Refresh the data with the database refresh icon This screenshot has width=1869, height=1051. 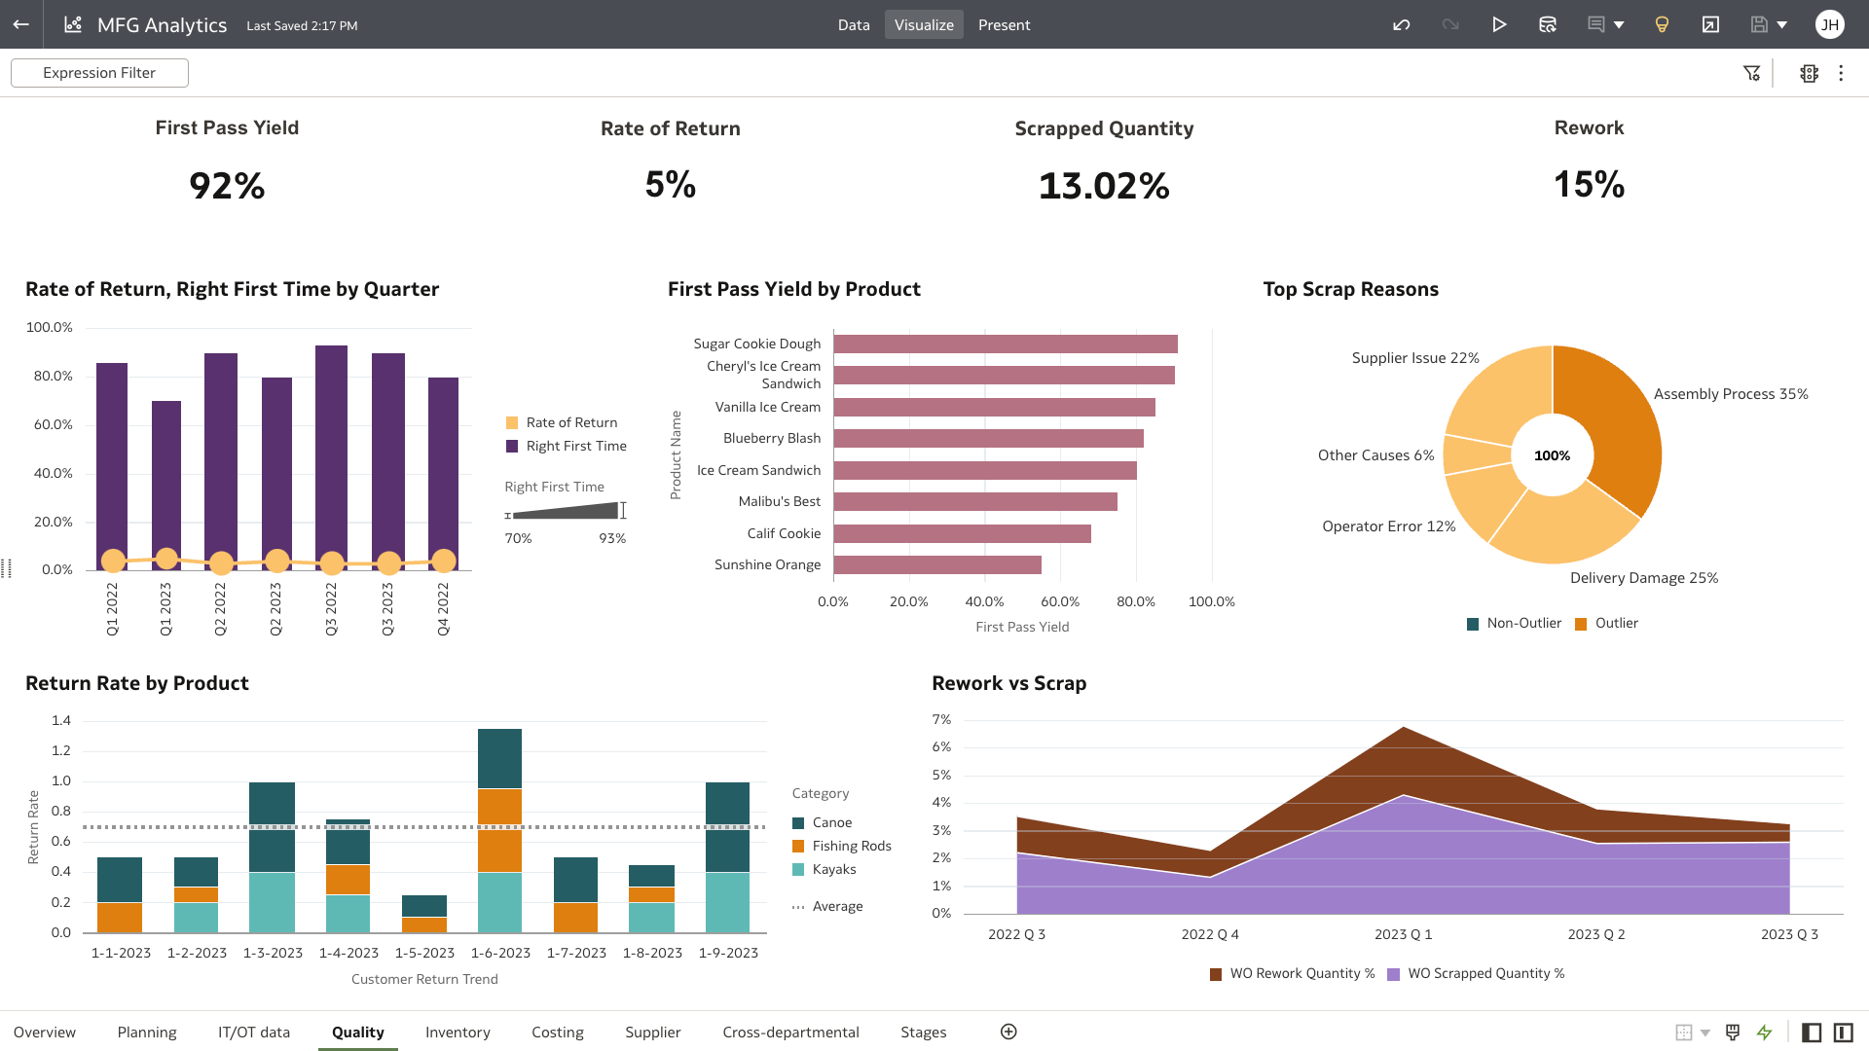click(1548, 24)
